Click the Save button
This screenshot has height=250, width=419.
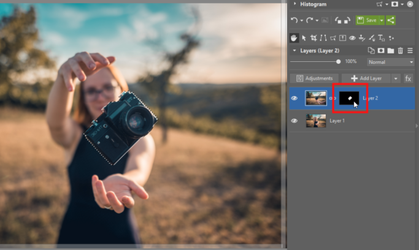367,20
